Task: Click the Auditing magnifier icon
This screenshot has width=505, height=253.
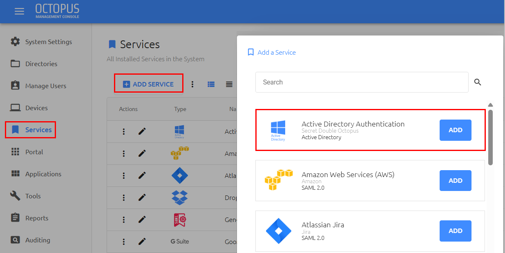Action: pyautogui.click(x=15, y=240)
